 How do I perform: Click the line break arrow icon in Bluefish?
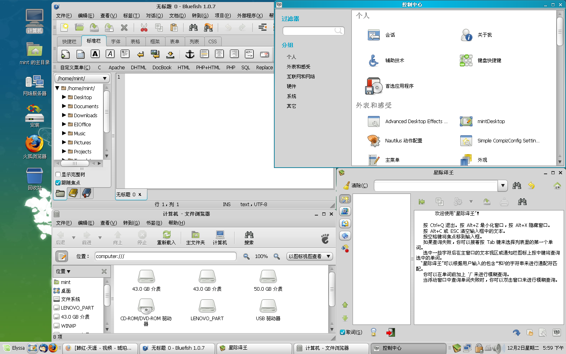click(x=140, y=54)
